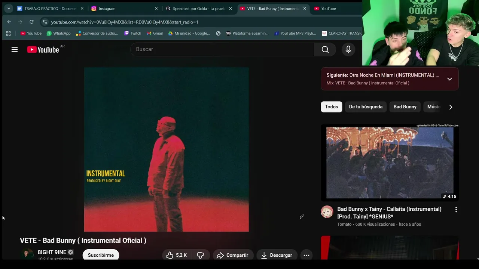Viewport: 479px width, 269px height.
Task: Open options menu for Callaíta video
Action: coord(456,210)
